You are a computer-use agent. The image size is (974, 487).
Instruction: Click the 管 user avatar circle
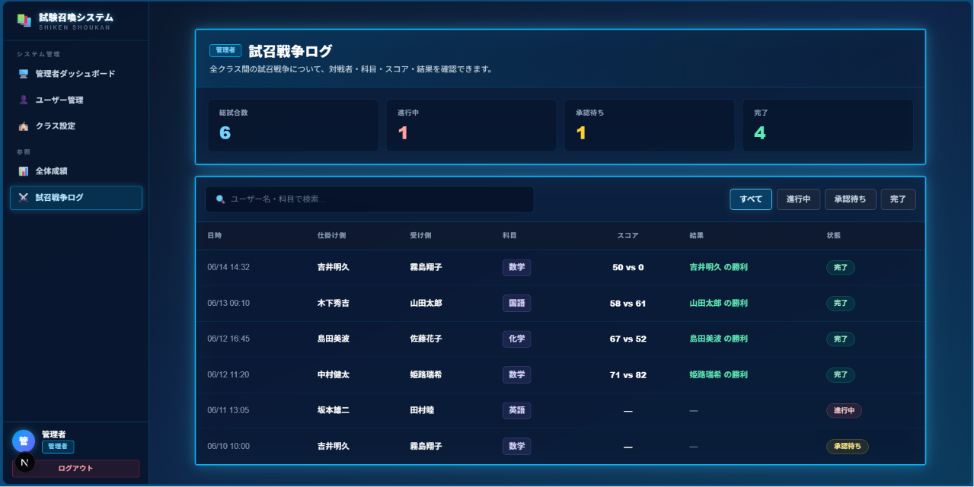tap(24, 441)
